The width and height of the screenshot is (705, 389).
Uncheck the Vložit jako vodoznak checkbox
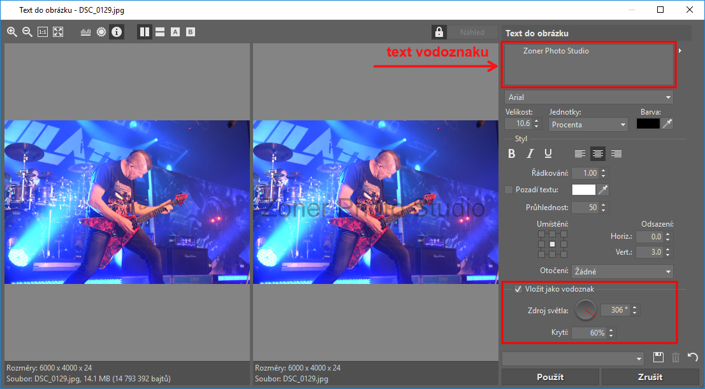tap(518, 289)
